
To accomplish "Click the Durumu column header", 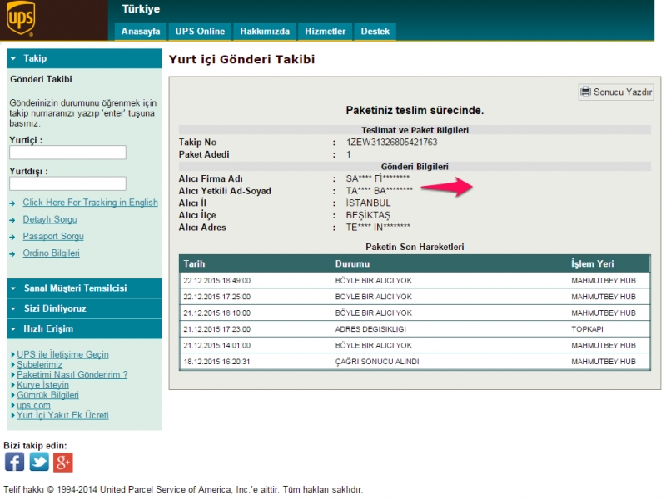I will [x=352, y=263].
